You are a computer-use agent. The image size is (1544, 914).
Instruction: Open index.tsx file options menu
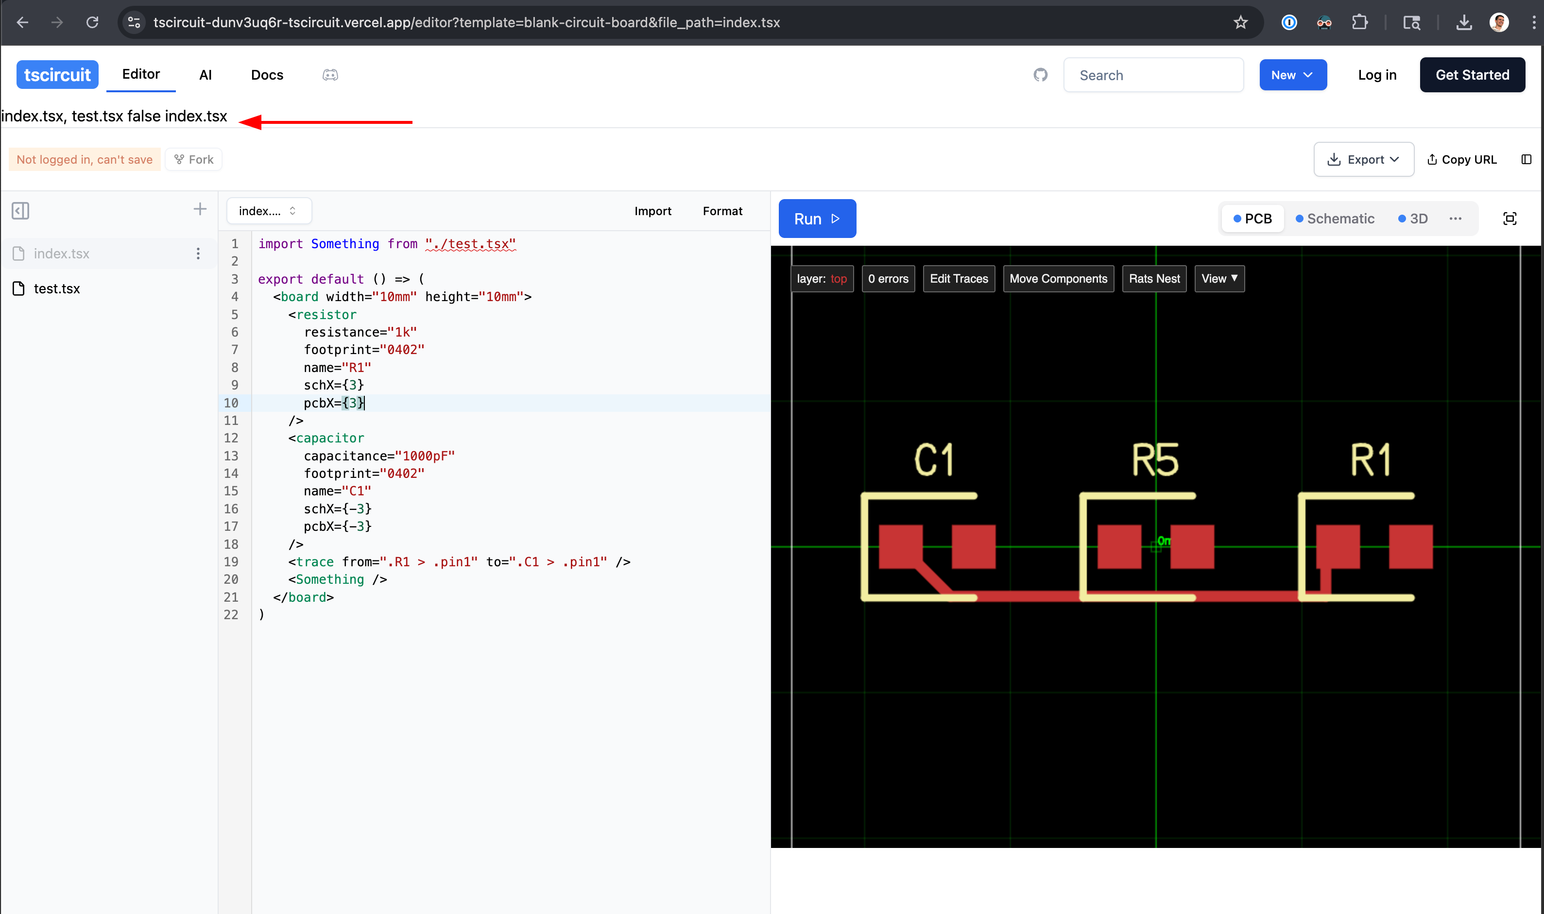pyautogui.click(x=198, y=254)
